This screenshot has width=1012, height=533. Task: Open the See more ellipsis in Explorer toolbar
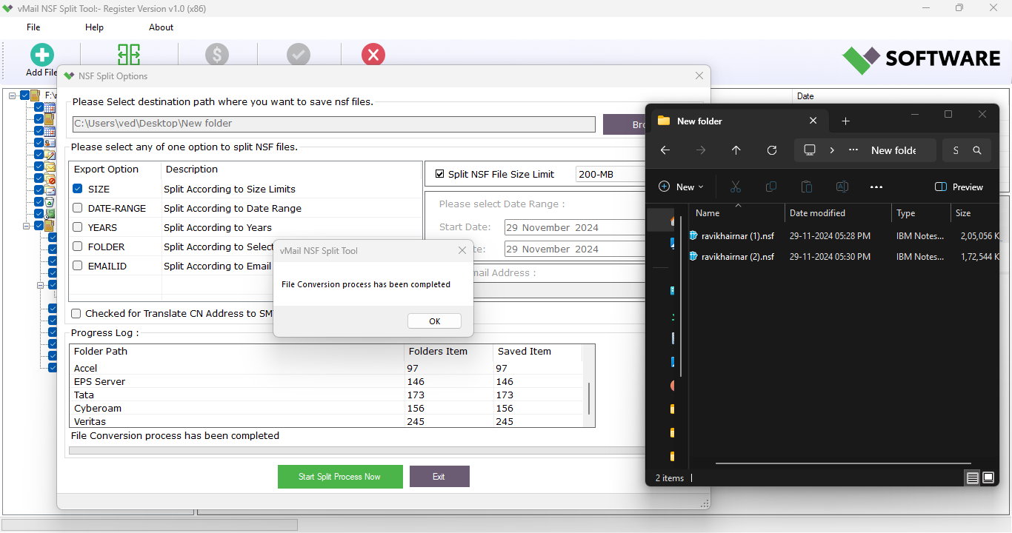point(876,187)
